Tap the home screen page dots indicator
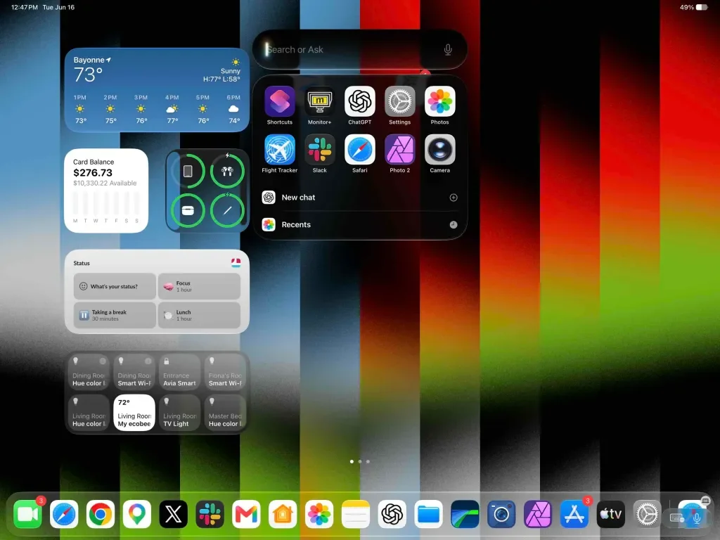This screenshot has width=720, height=540. pos(359,461)
